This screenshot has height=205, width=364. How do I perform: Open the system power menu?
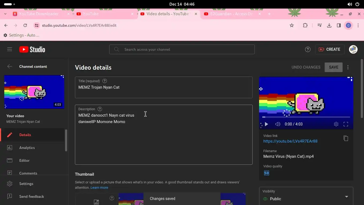coord(357,4)
